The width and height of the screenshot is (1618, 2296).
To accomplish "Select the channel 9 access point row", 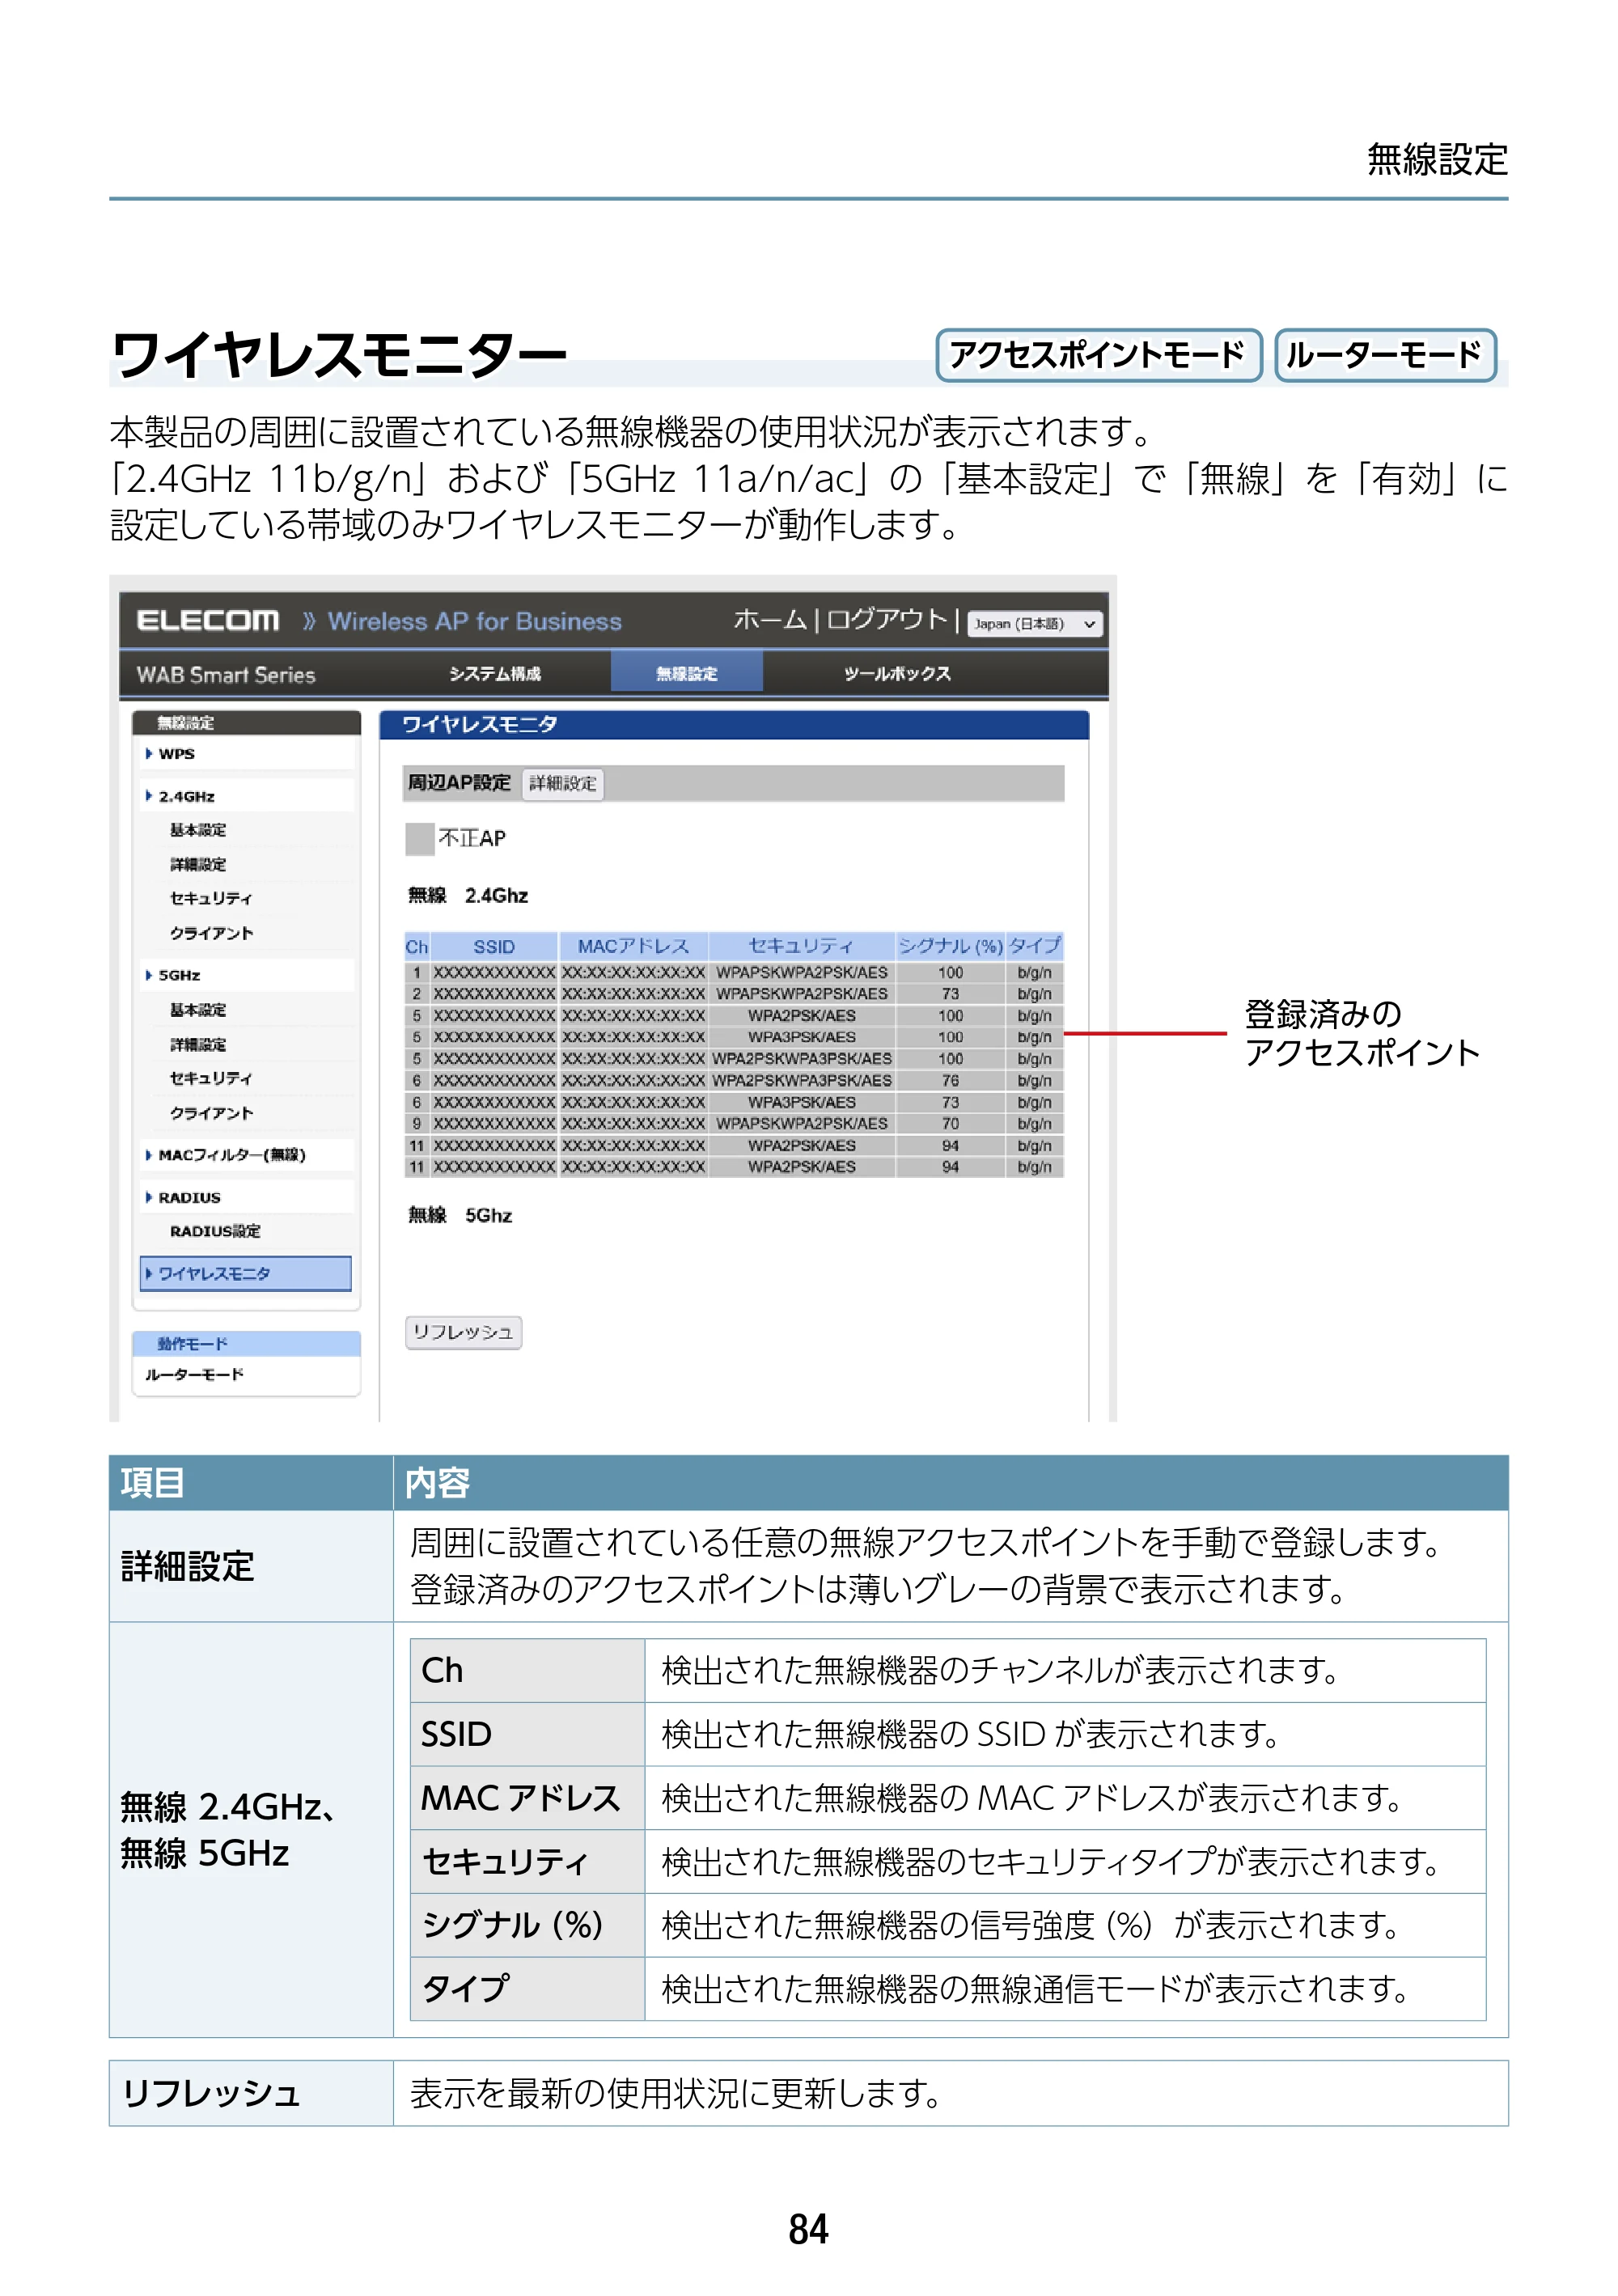I will point(733,1124).
